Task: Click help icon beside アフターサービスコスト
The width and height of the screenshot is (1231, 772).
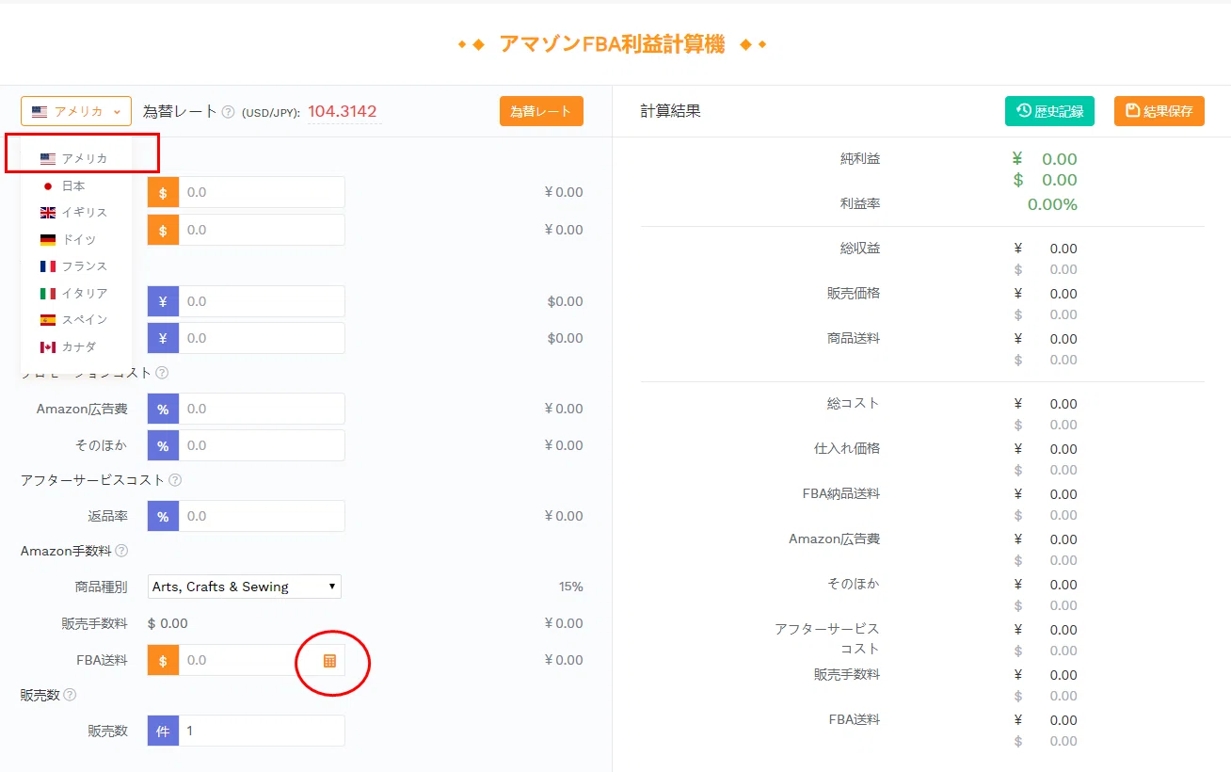Action: pos(175,480)
